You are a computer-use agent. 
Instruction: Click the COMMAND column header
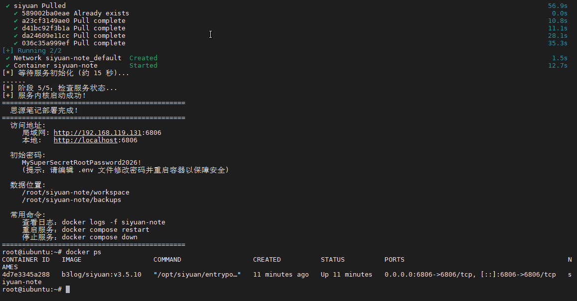point(167,260)
